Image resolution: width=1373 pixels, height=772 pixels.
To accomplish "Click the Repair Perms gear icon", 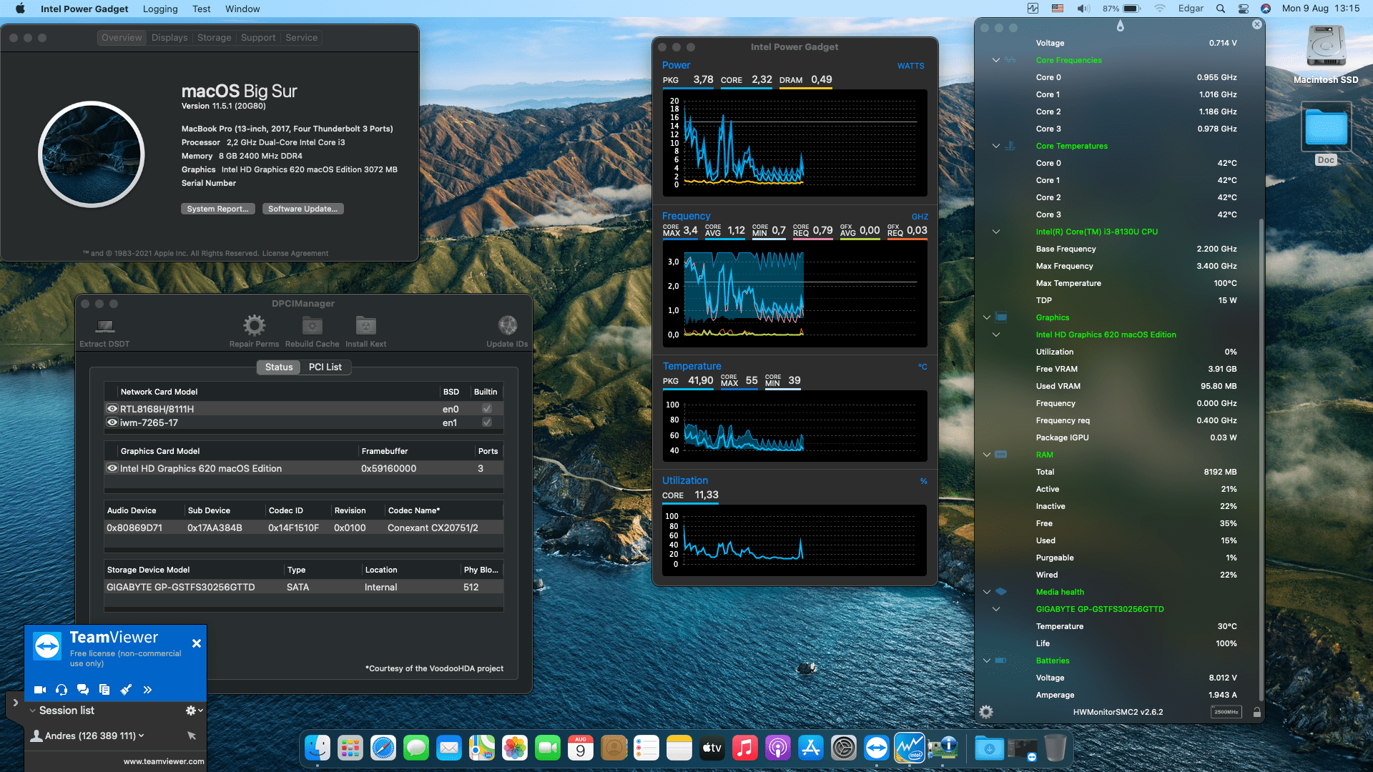I will [x=254, y=325].
